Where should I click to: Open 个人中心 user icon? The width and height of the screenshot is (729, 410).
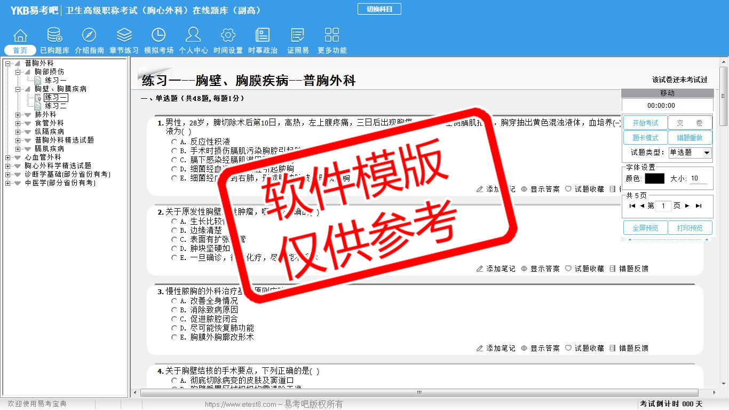193,36
